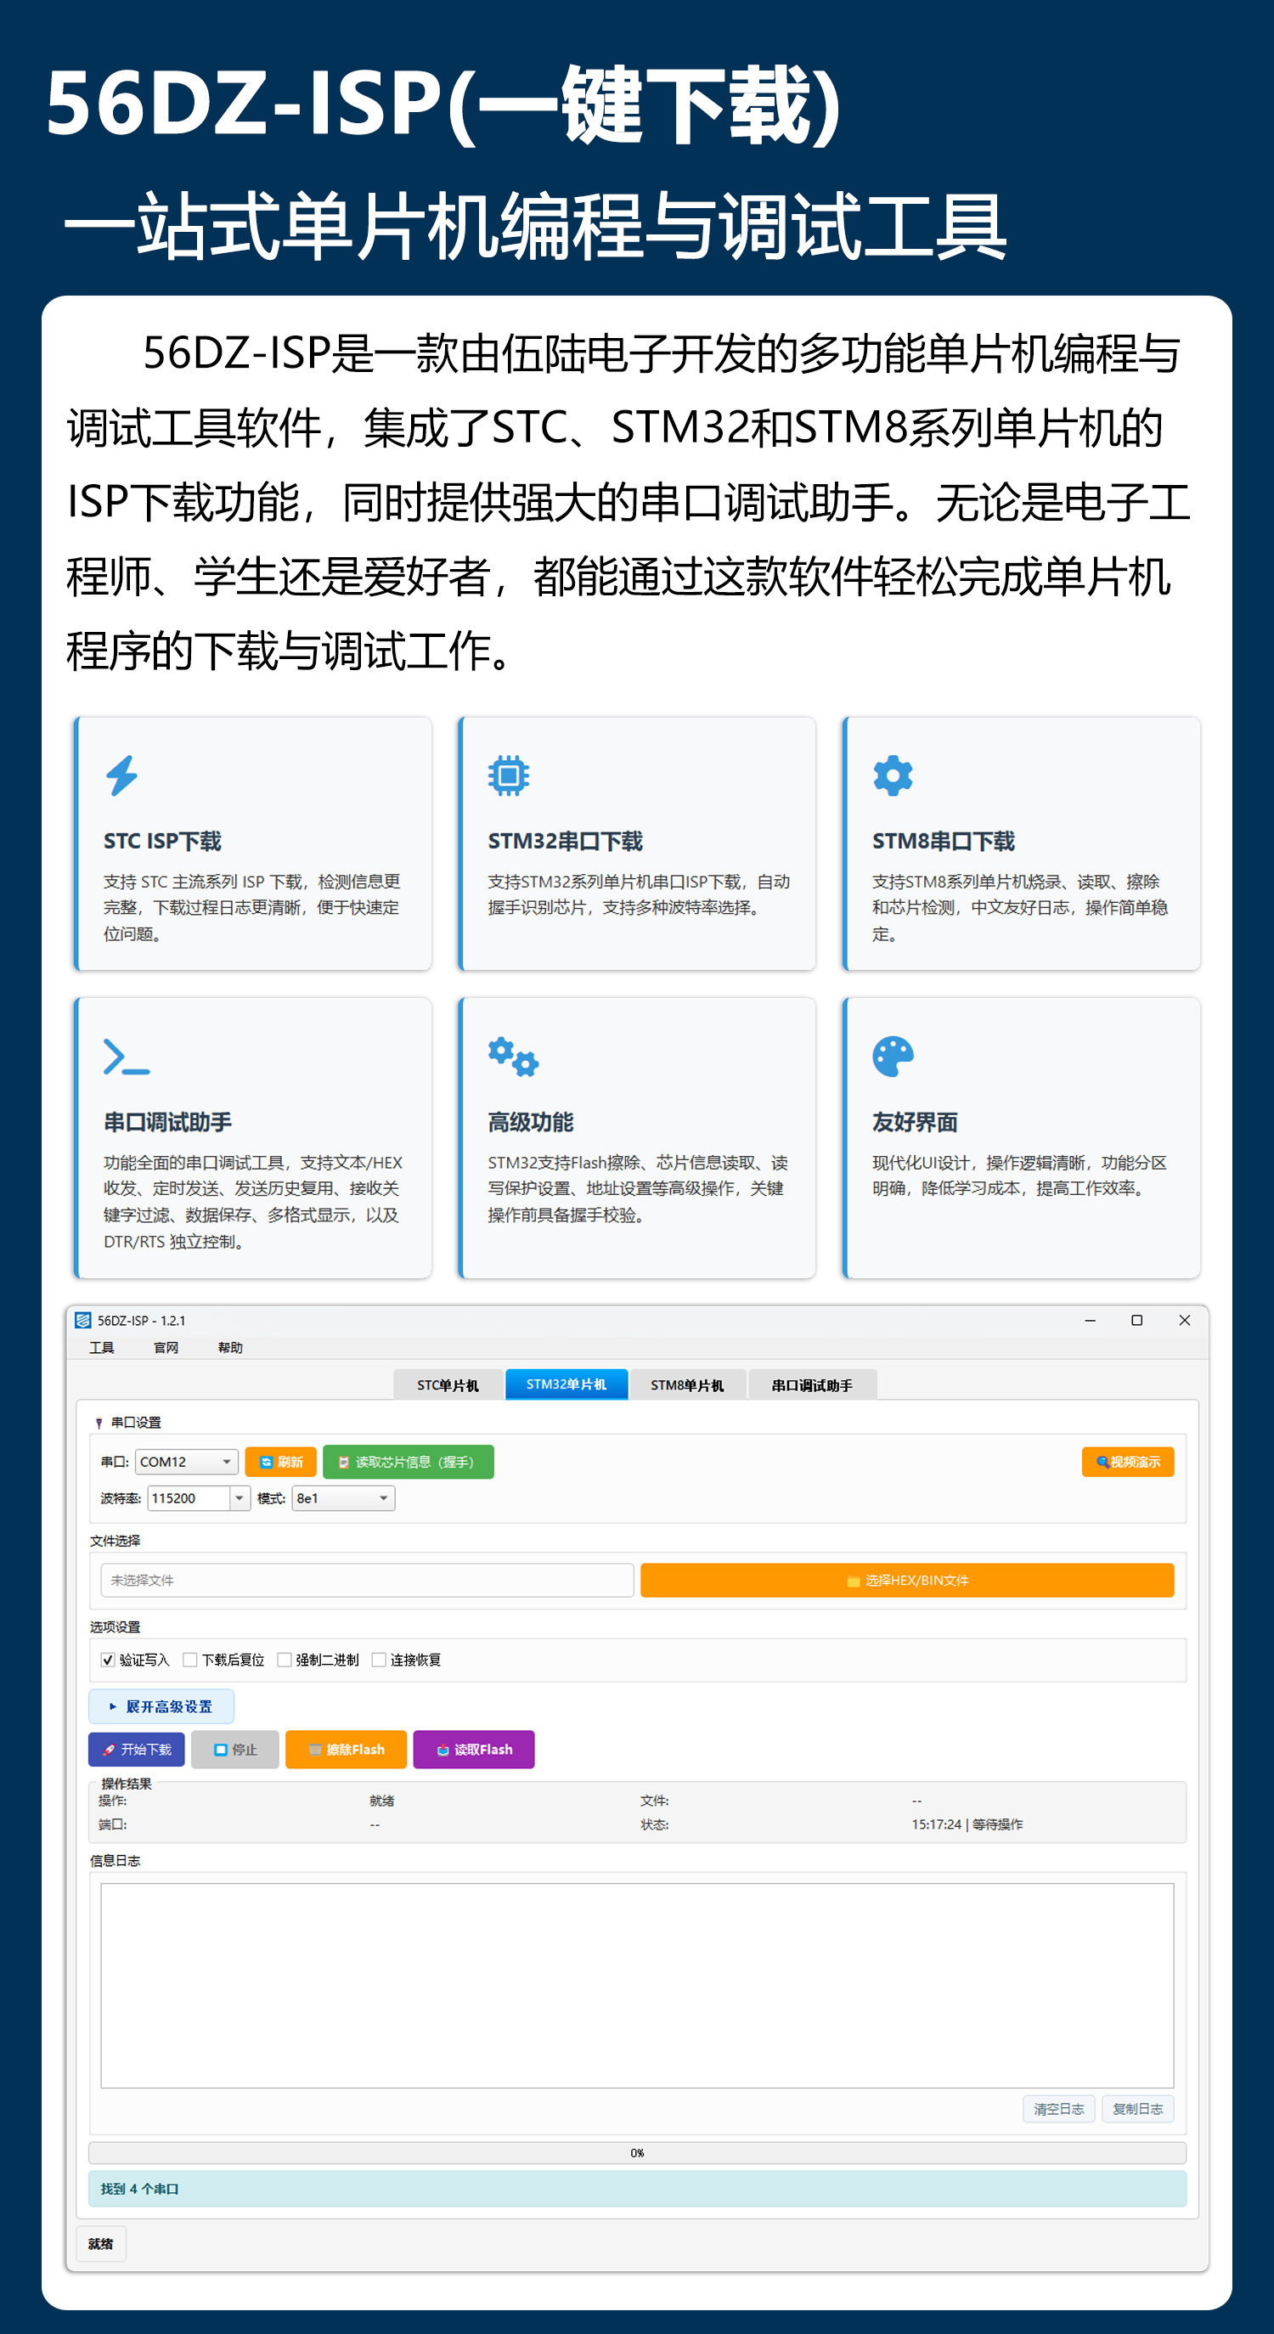Click the lightning bolt STC ISP icon
Image resolution: width=1274 pixels, height=2334 pixels.
click(x=121, y=775)
